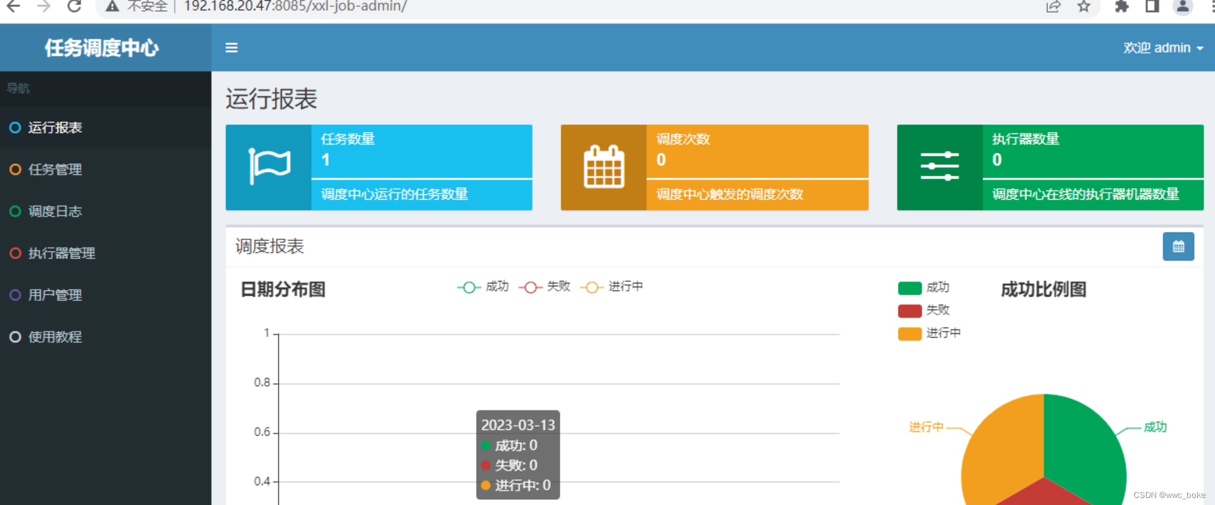1215x505 pixels.
Task: Open the 执行器管理 menu item
Action: (105, 253)
